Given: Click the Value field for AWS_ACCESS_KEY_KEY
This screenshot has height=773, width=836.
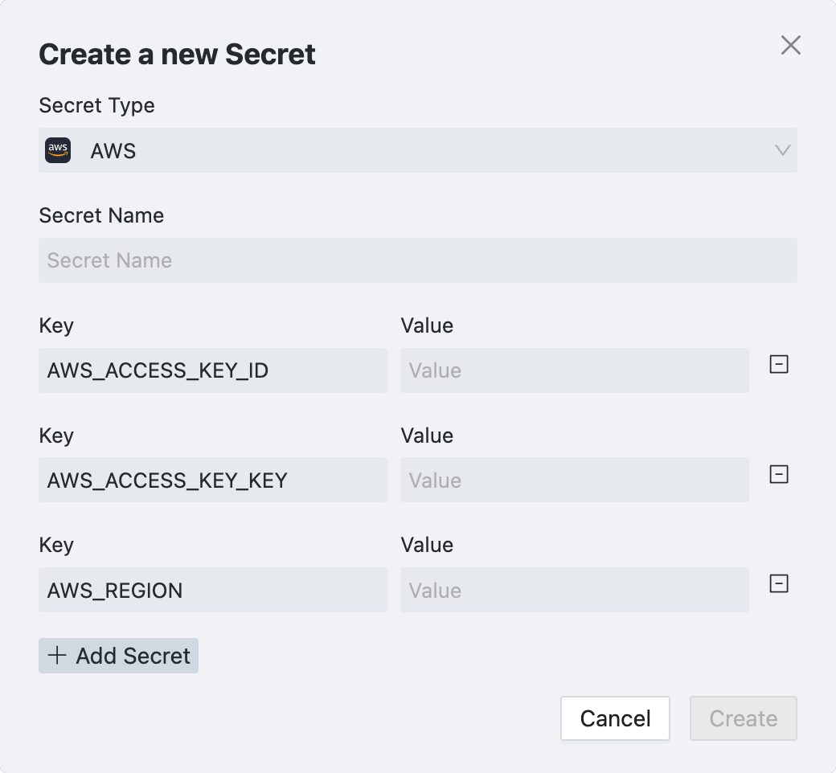Looking at the screenshot, I should tap(575, 481).
